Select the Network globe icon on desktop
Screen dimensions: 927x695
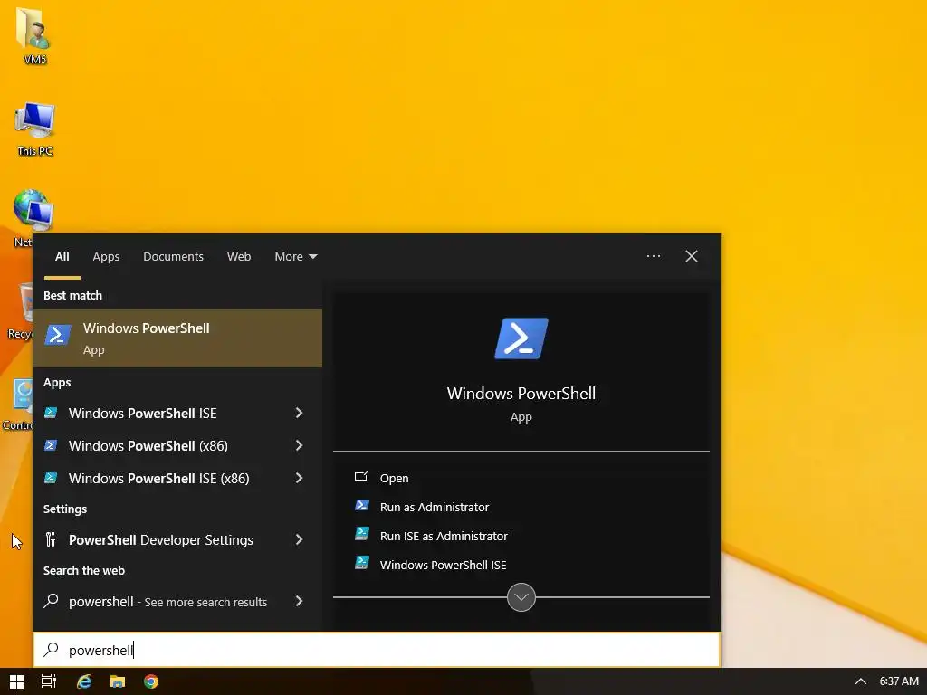pyautogui.click(x=33, y=210)
